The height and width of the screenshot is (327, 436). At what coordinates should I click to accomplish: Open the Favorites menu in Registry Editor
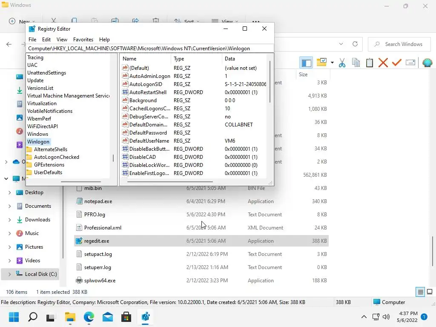[83, 40]
